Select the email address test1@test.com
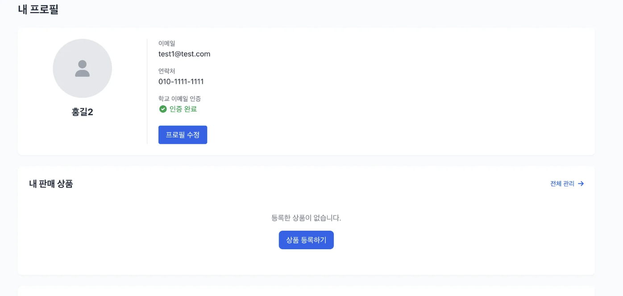The image size is (623, 296). click(184, 54)
